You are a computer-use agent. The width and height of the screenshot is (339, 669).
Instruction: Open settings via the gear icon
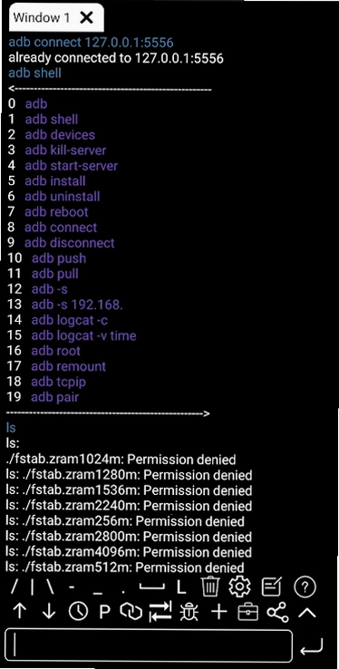(239, 587)
